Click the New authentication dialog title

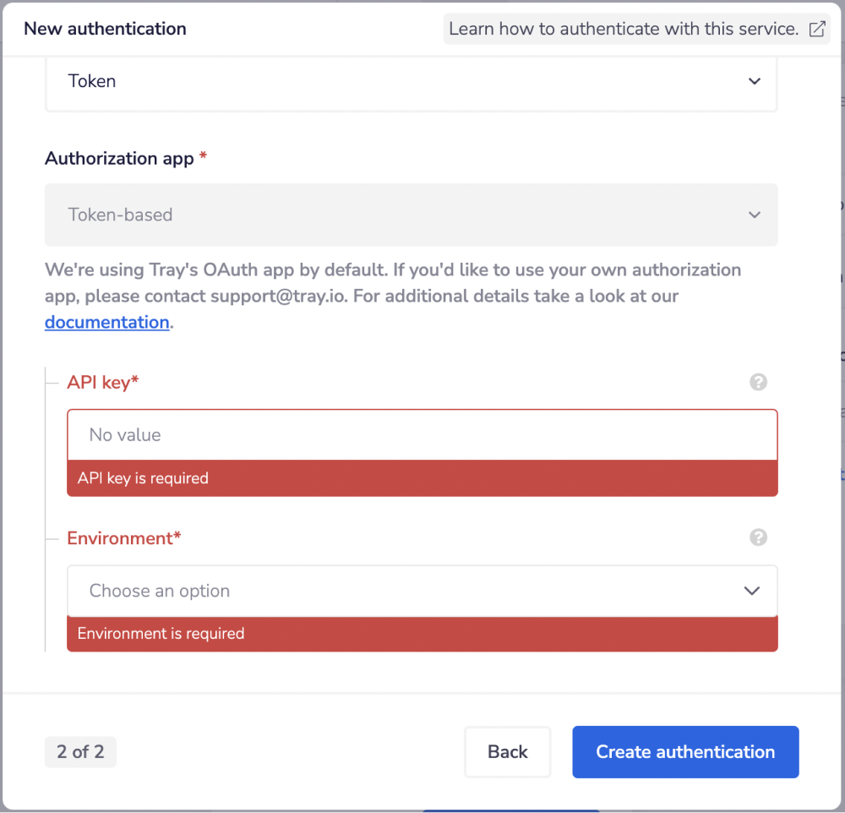click(x=104, y=28)
